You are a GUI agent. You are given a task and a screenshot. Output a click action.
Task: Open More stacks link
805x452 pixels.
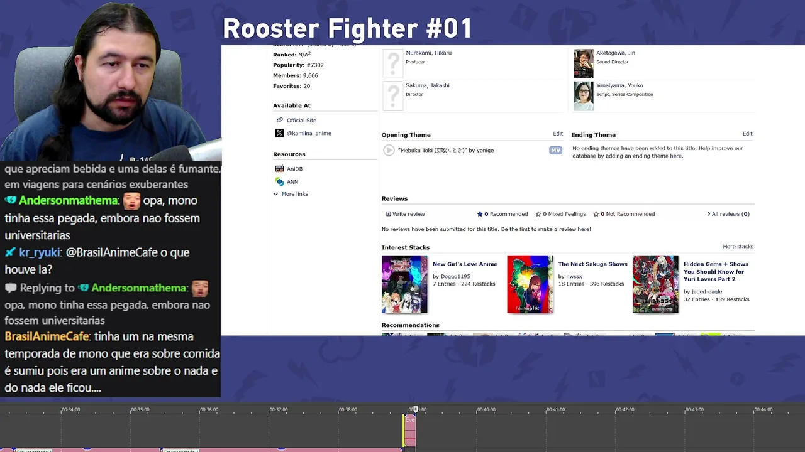(738, 247)
